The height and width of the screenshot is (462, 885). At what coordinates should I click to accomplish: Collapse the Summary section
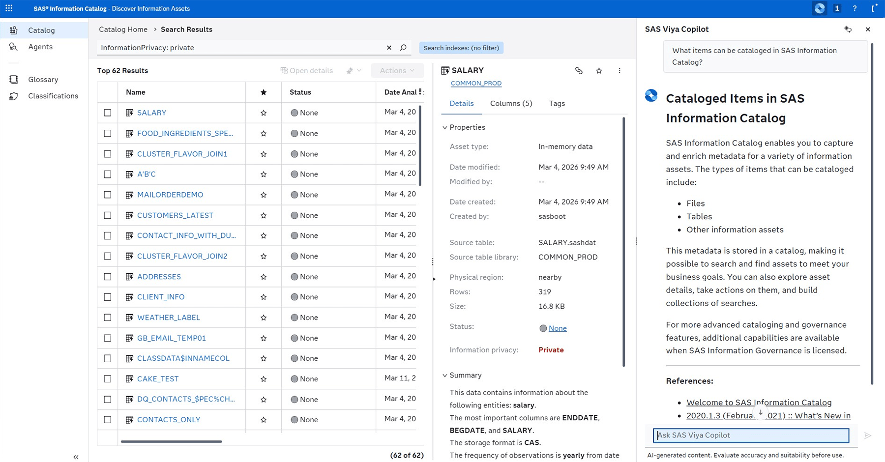click(x=445, y=375)
